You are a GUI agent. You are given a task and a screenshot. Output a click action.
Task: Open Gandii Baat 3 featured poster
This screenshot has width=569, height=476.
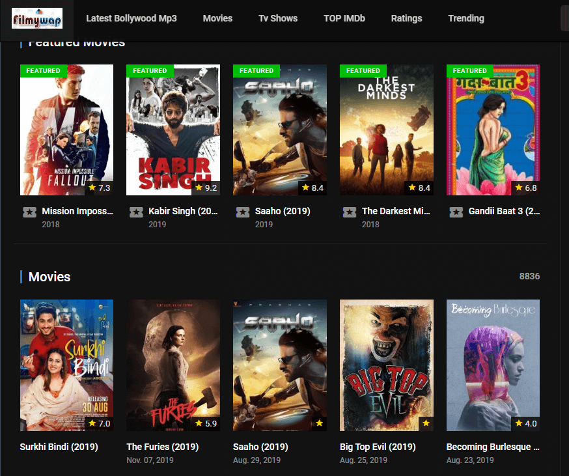pos(493,130)
